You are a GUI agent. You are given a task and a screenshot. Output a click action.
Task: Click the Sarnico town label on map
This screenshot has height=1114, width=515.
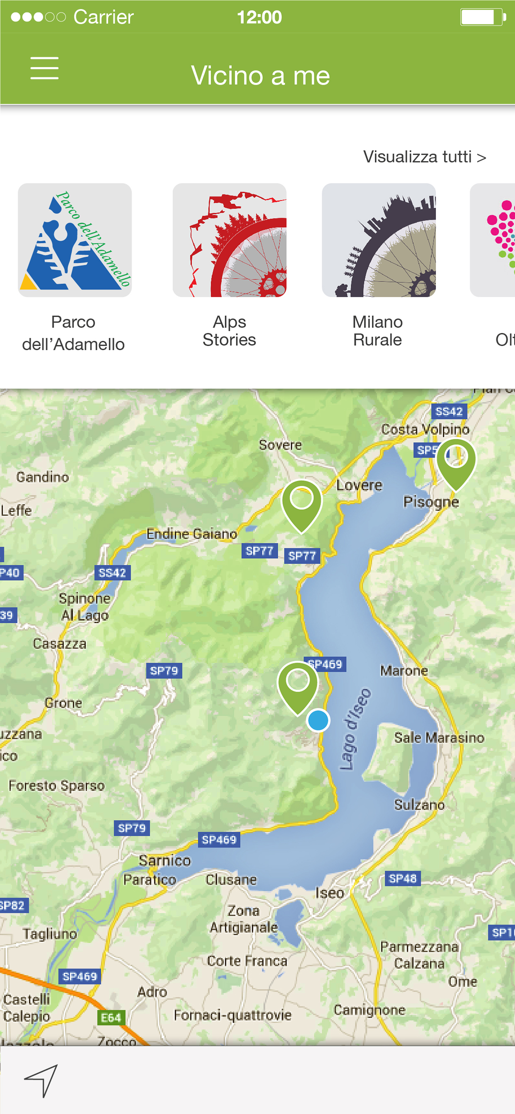165,861
